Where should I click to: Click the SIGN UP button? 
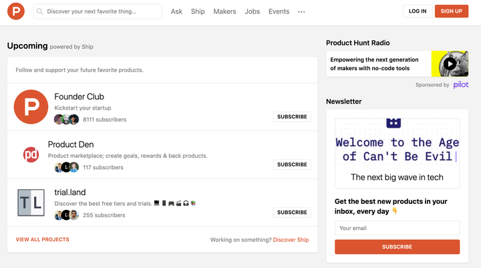tap(451, 11)
